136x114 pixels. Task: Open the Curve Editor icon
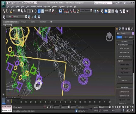[x=109, y=11]
